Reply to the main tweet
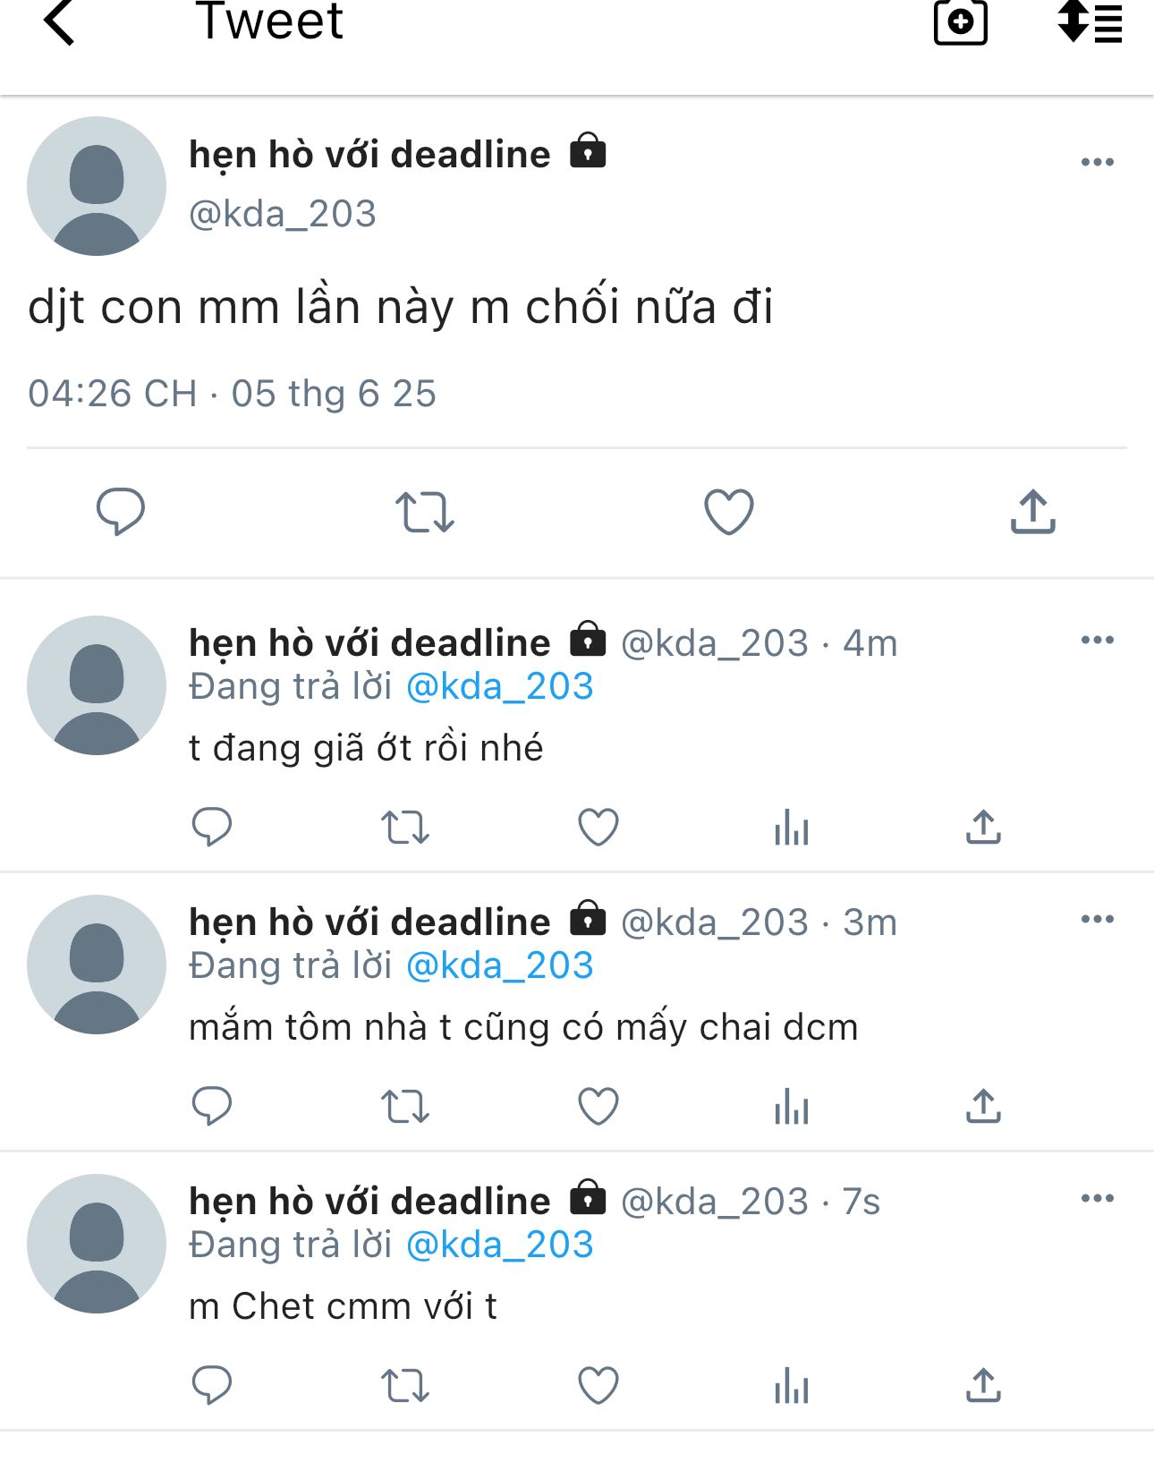Screen dimensions: 1154x1462 pos(121,512)
